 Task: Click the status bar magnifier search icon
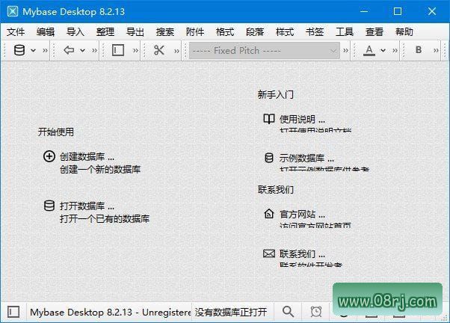click(x=288, y=312)
